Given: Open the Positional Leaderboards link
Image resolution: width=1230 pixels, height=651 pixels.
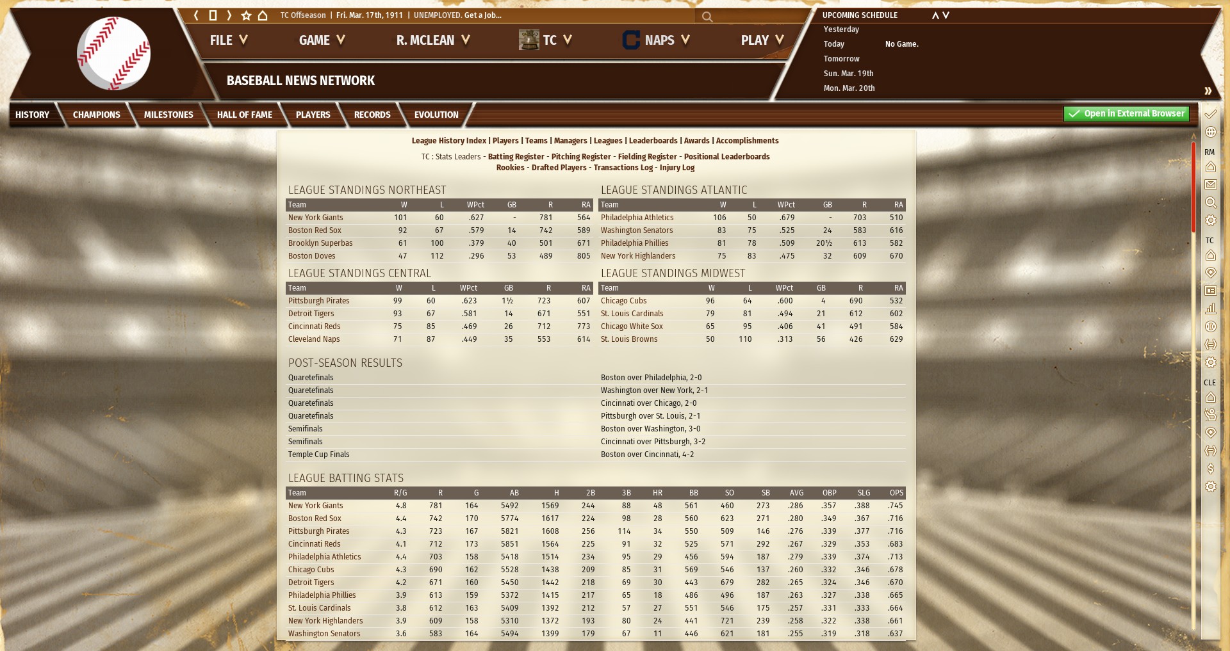Looking at the screenshot, I should point(726,157).
